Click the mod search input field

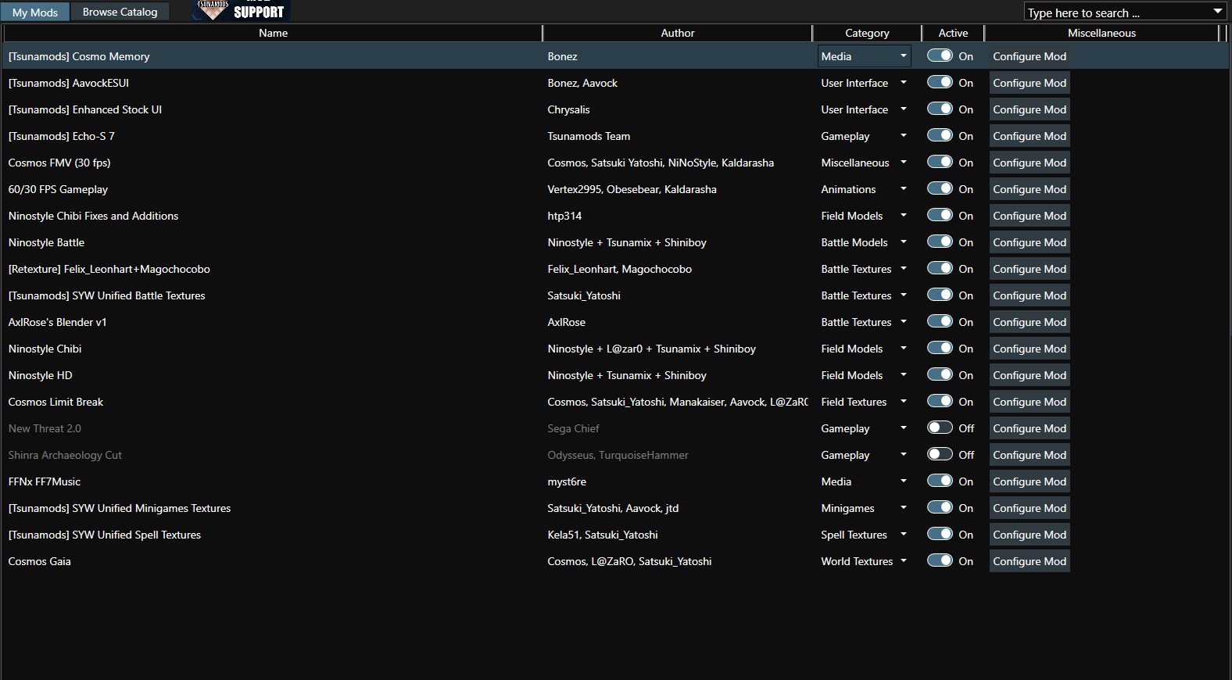point(1116,13)
